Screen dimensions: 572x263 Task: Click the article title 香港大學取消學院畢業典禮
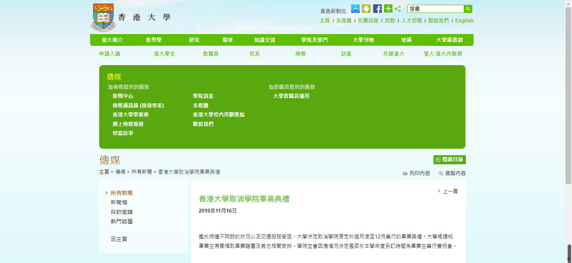tap(244, 199)
